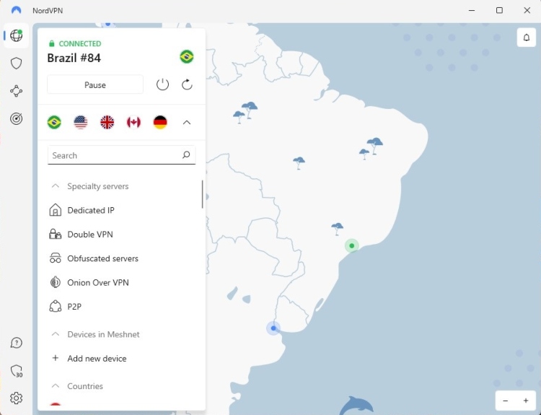
Task: Connect to Canada flag
Action: click(133, 122)
